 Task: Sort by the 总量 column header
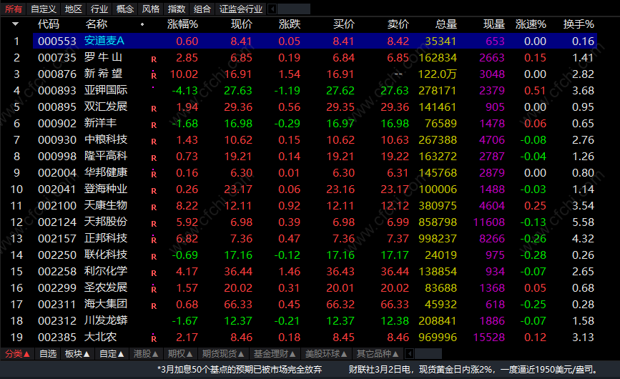(446, 24)
